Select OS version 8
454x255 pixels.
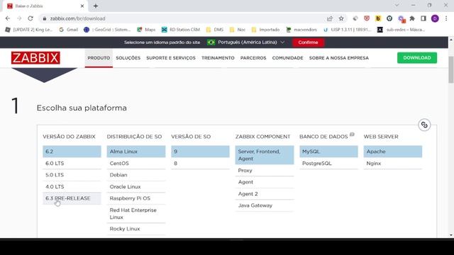point(200,164)
